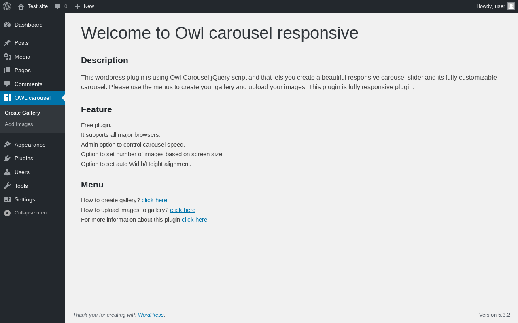The height and width of the screenshot is (323, 518).
Task: Open the Media library menu
Action: pos(22,57)
